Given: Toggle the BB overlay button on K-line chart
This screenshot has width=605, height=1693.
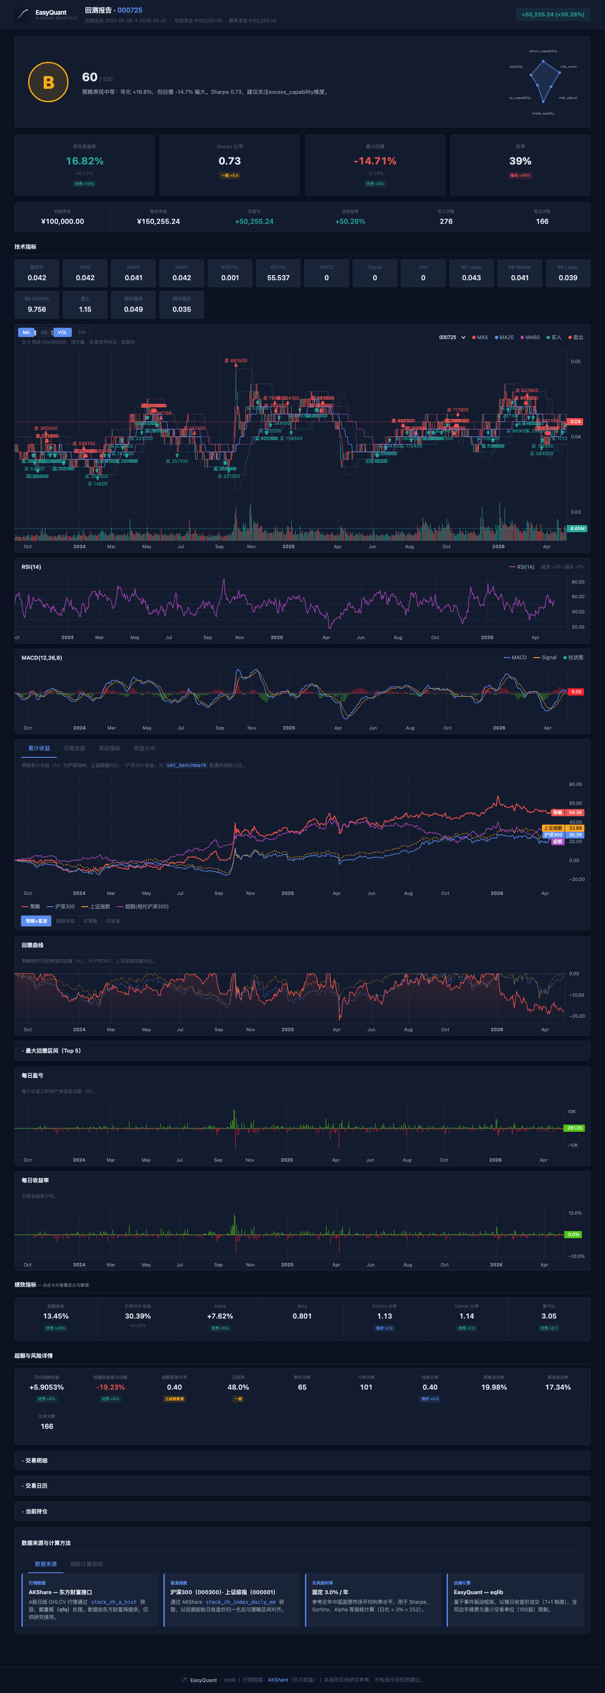Looking at the screenshot, I should [x=44, y=332].
